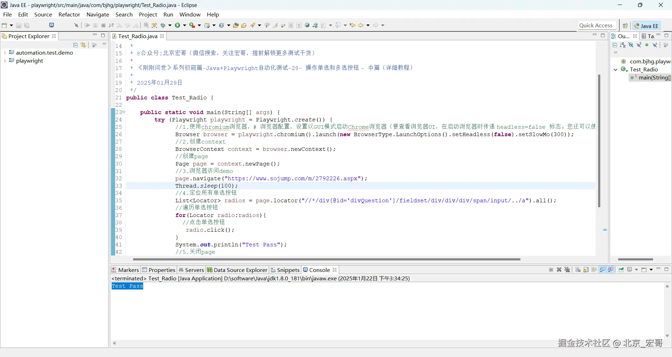Toggle Hide Static Members in Outline
Viewport: 672px width, 357px height.
639,45
